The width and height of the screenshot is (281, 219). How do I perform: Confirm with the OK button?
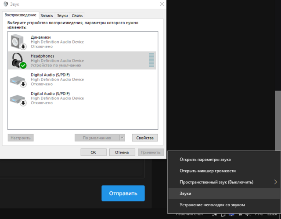[93, 152]
